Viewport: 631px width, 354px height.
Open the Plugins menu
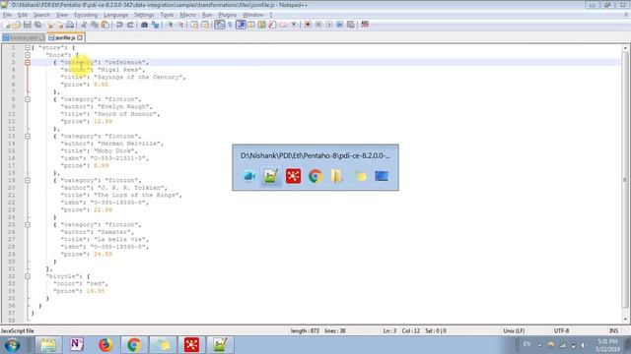228,15
